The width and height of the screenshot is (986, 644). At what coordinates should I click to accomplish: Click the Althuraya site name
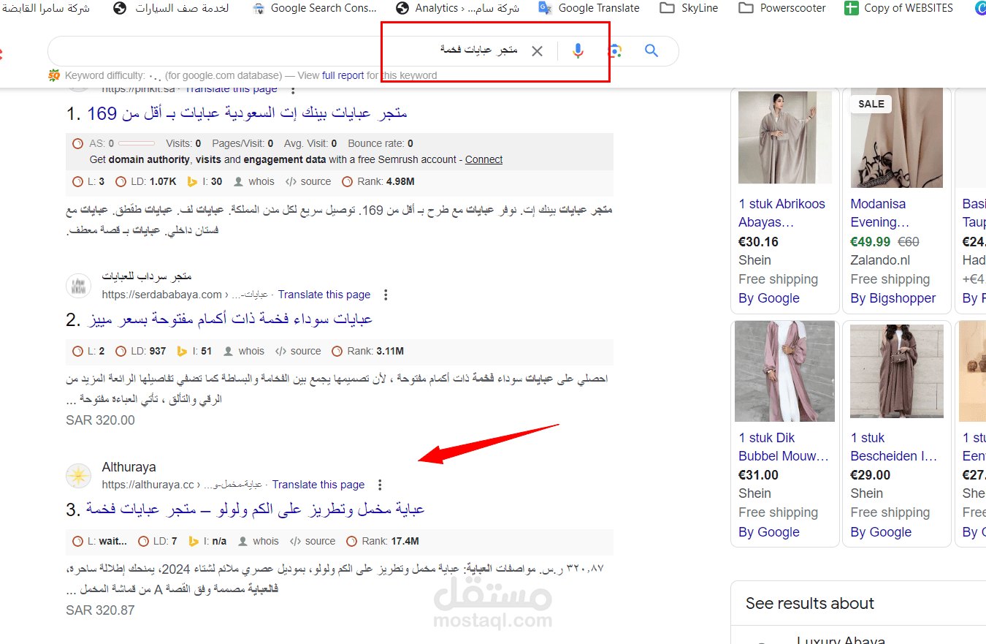[129, 467]
